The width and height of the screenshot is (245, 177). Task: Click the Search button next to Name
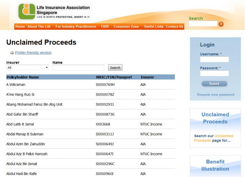115,67
